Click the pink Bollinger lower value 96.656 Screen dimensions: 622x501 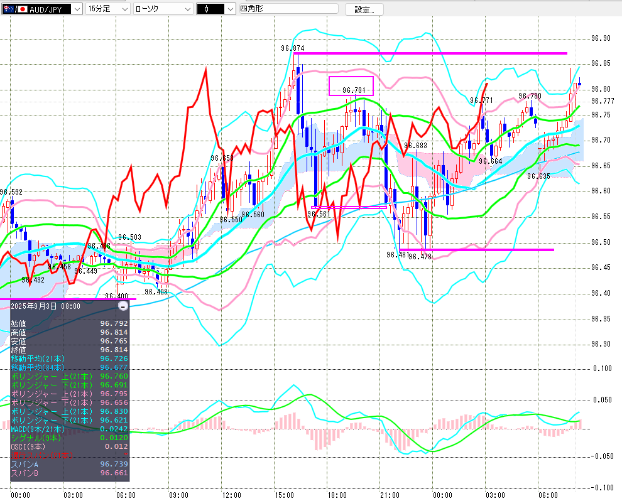click(x=114, y=402)
